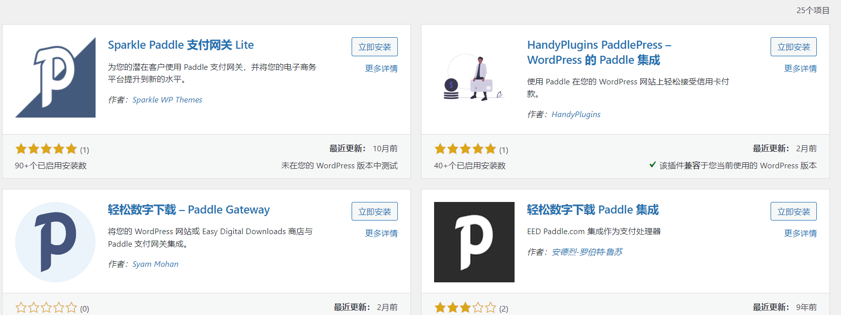Install 轻松数字下载 – Paddle Gateway plugin
This screenshot has width=841, height=315.
375,212
